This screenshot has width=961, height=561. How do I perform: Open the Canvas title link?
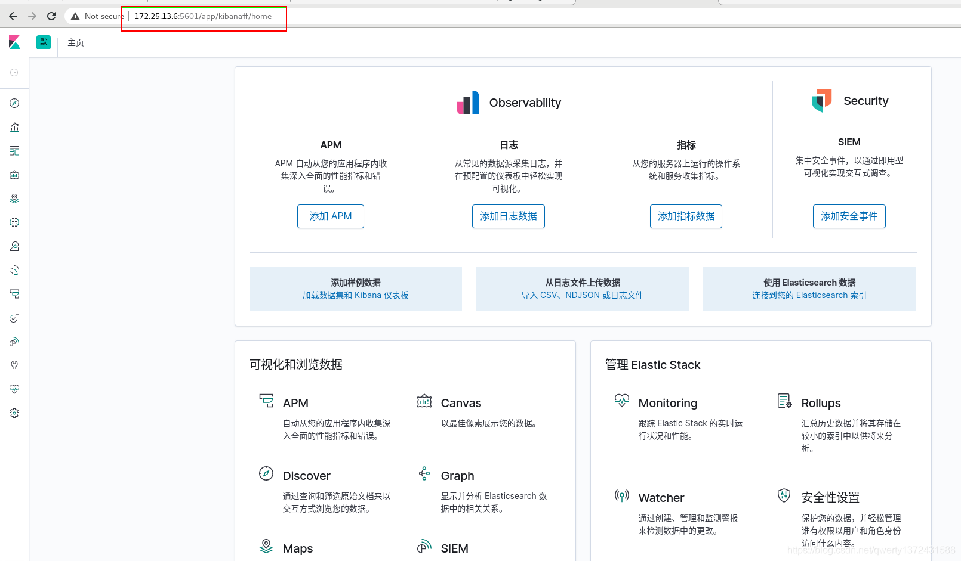coord(461,403)
